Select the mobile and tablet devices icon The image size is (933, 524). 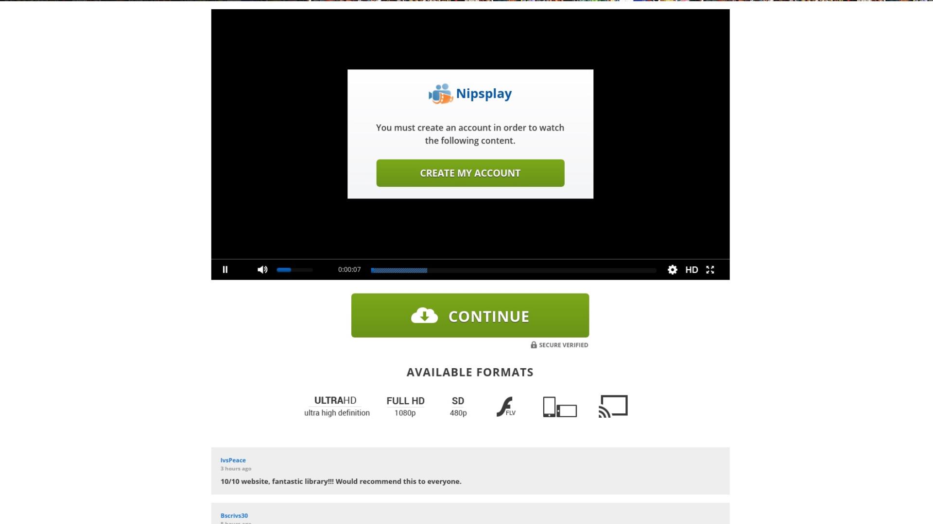pos(560,407)
